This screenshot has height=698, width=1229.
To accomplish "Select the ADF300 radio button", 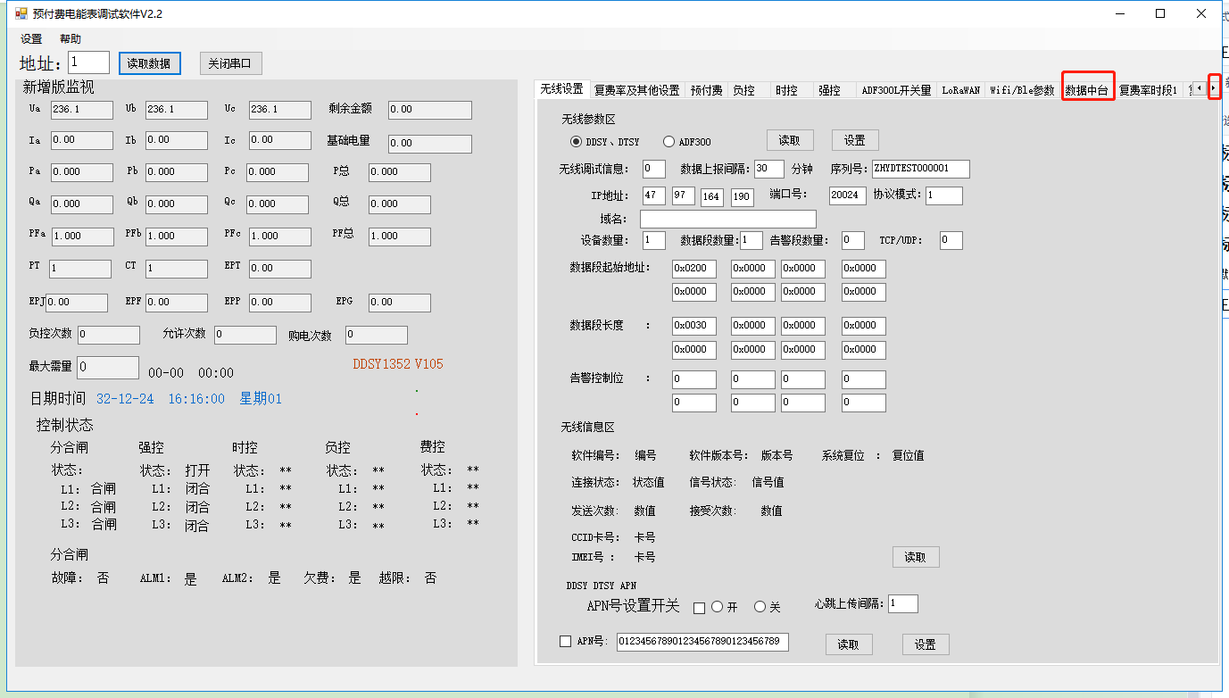I will (668, 142).
